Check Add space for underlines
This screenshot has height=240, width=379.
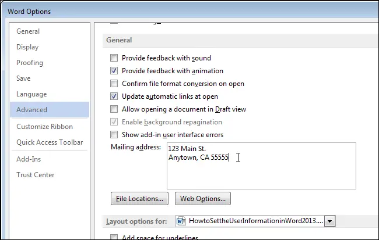[x=114, y=237]
